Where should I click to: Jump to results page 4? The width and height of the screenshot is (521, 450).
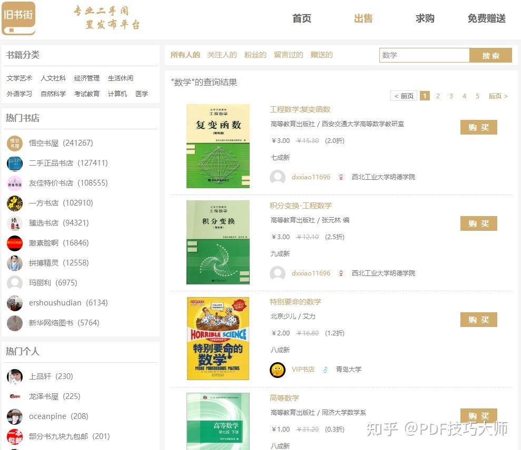pyautogui.click(x=464, y=96)
